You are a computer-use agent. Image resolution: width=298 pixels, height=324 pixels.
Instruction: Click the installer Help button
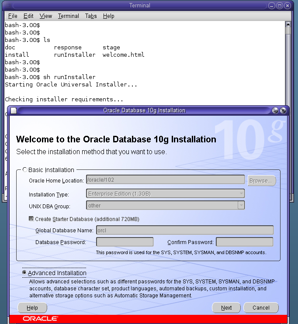tap(32, 307)
